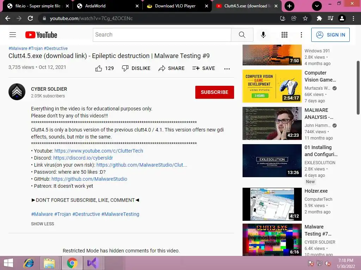This screenshot has height=270, width=361.
Task: Open Chrome's three-dot menu
Action: [353, 18]
